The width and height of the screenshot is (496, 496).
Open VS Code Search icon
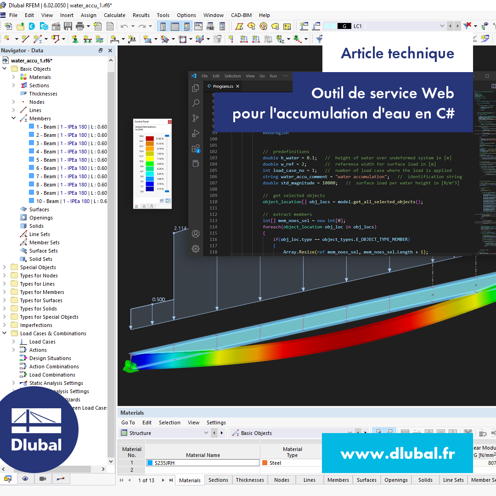(196, 103)
